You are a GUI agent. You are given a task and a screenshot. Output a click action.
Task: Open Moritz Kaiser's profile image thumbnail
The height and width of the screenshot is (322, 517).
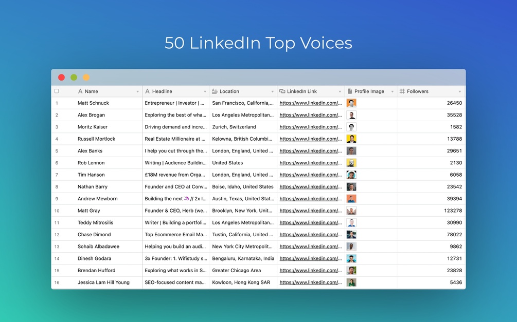(351, 127)
